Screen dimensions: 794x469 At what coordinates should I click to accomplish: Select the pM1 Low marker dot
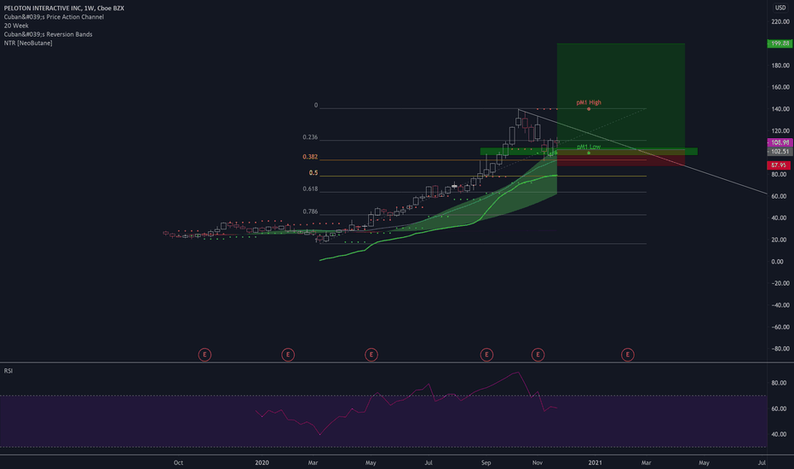[589, 153]
